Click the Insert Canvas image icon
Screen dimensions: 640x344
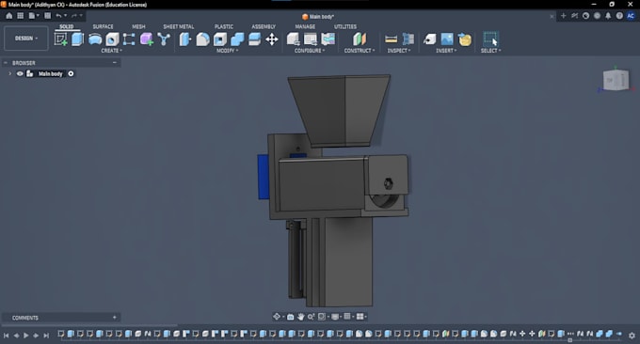click(x=447, y=39)
